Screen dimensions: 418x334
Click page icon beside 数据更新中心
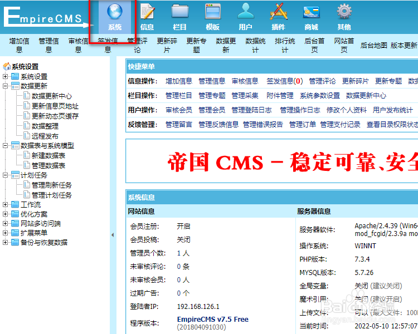26,95
